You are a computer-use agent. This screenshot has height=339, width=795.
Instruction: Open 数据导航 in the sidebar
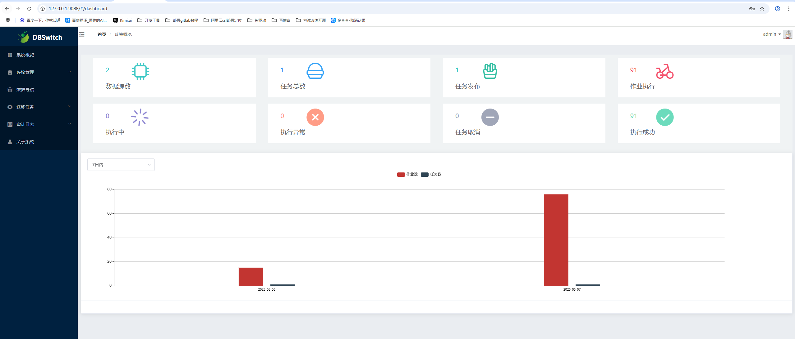25,90
